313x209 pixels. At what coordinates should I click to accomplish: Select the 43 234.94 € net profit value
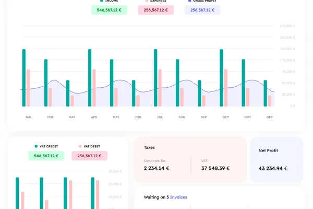(273, 168)
